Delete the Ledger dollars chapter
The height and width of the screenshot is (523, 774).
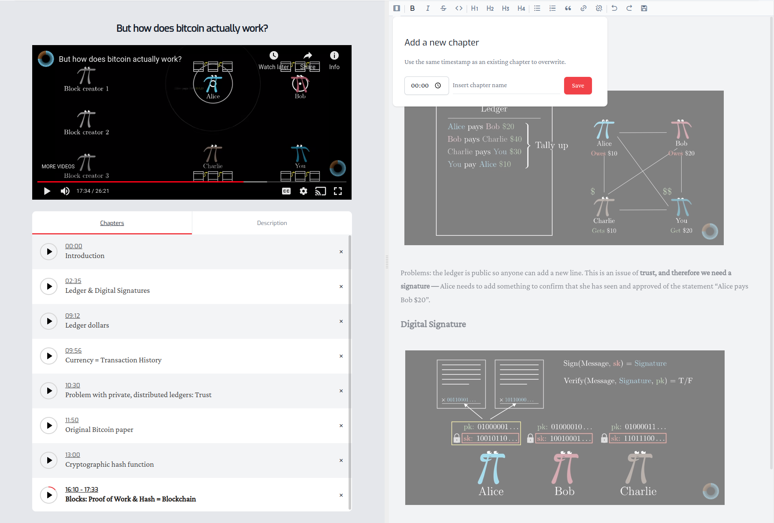pyautogui.click(x=341, y=321)
